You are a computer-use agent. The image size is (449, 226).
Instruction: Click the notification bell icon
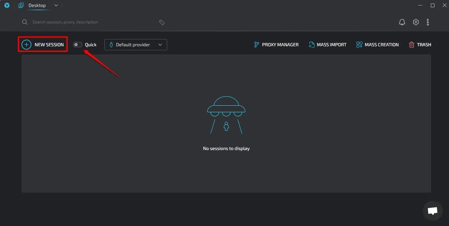[402, 22]
